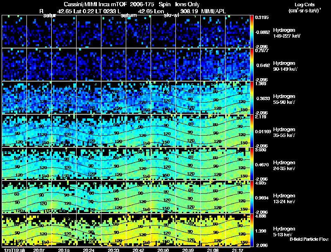Click the 'Hydrogen 35-55 keV' label

pos(284,132)
